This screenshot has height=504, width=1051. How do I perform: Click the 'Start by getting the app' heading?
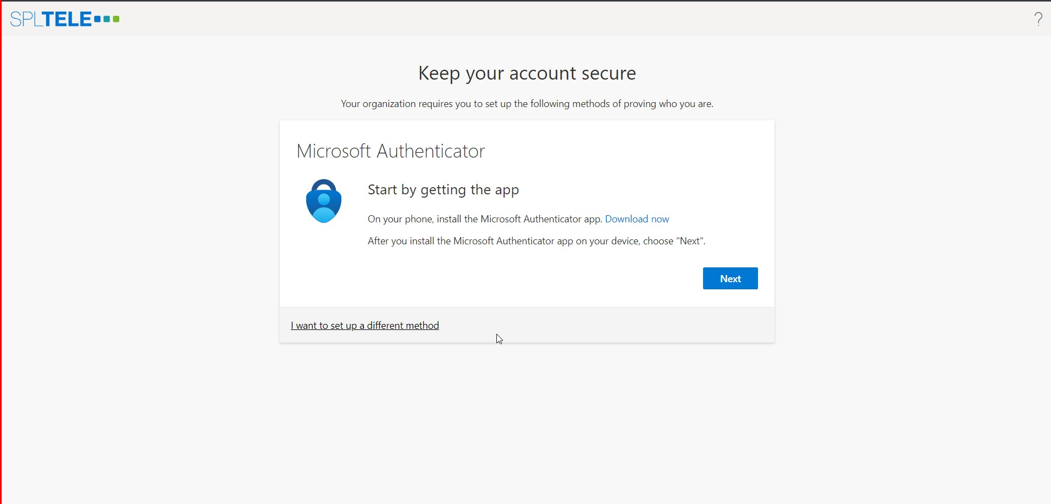pos(443,190)
